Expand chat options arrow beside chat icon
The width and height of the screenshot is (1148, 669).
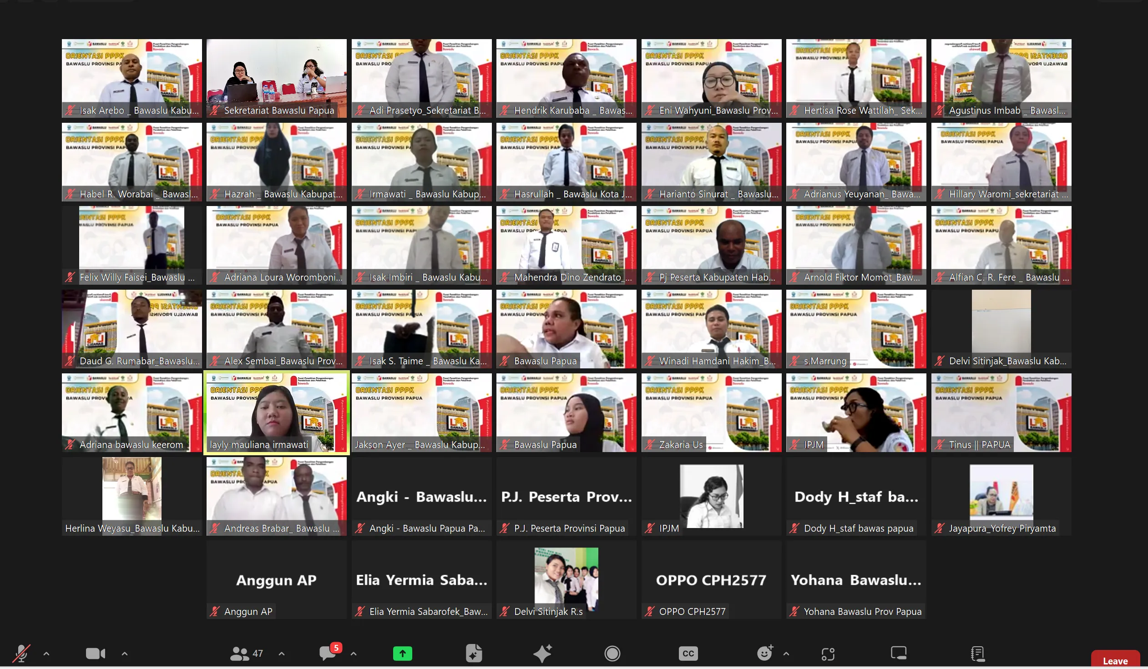coord(354,654)
